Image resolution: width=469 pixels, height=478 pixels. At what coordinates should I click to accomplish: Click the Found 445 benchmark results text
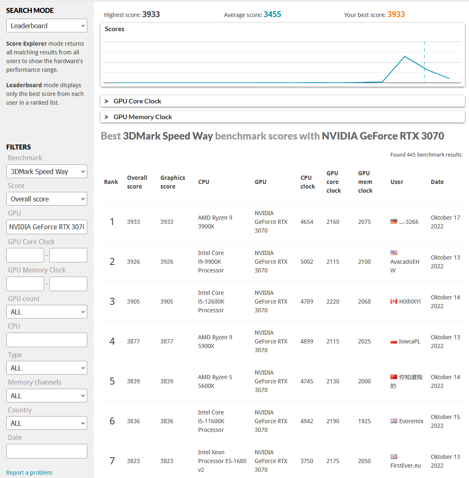(x=426, y=154)
